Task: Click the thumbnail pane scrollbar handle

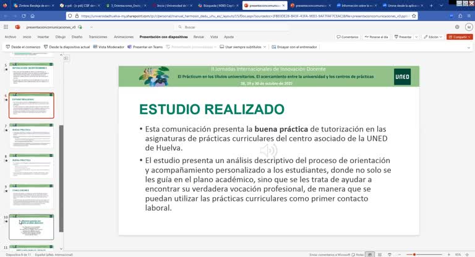Action: (x=61, y=179)
